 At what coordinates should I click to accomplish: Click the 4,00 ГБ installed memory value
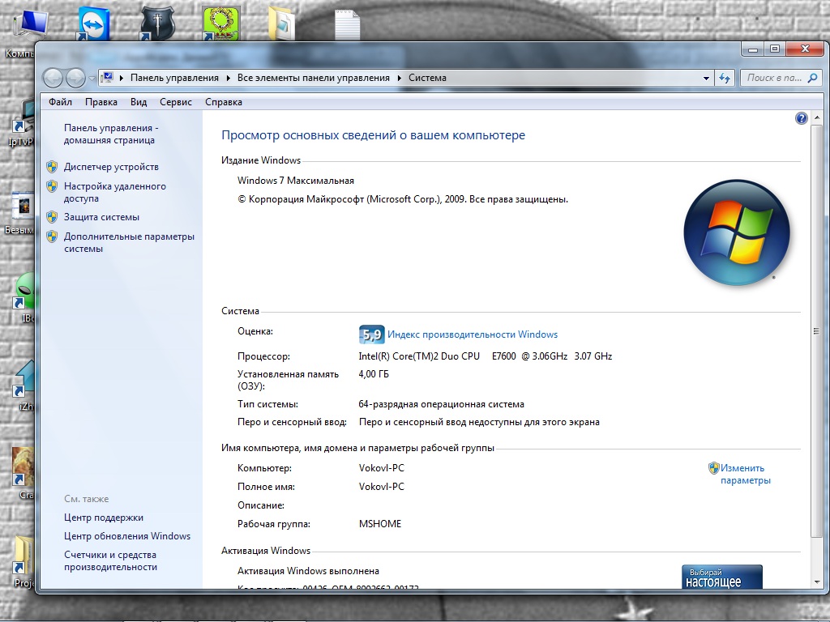pos(374,374)
